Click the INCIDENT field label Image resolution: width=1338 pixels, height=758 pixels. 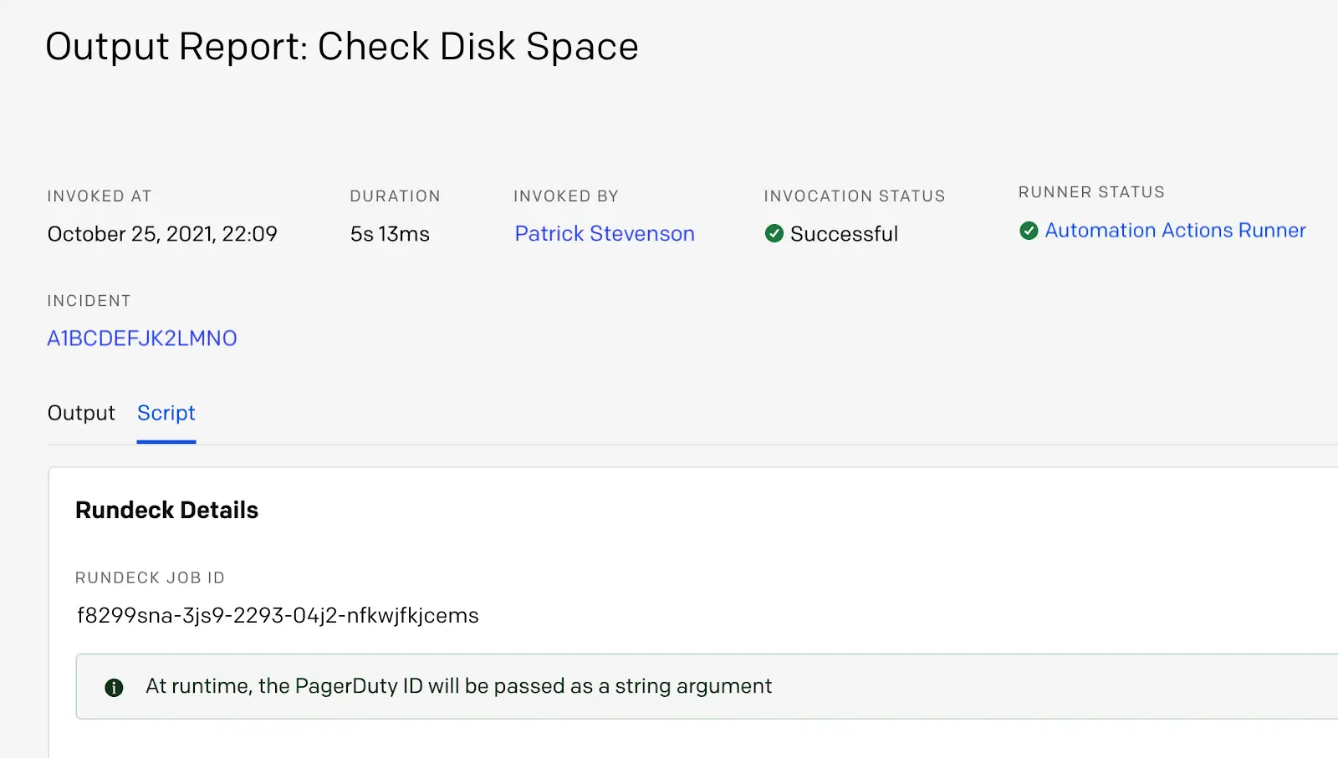point(89,301)
